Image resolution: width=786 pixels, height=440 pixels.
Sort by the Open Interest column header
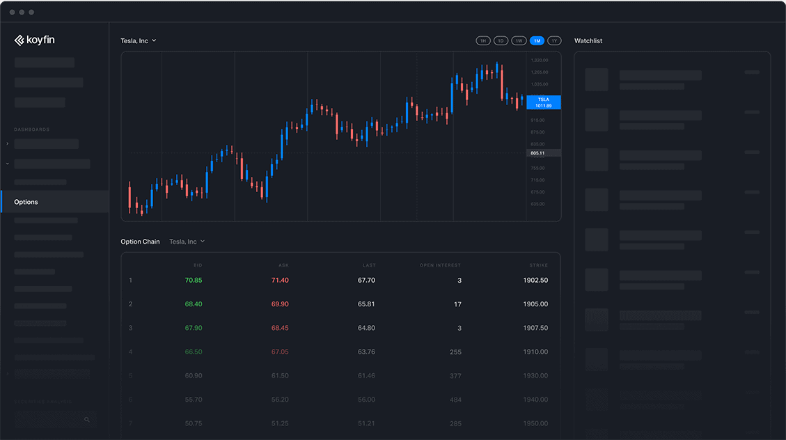pyautogui.click(x=440, y=265)
